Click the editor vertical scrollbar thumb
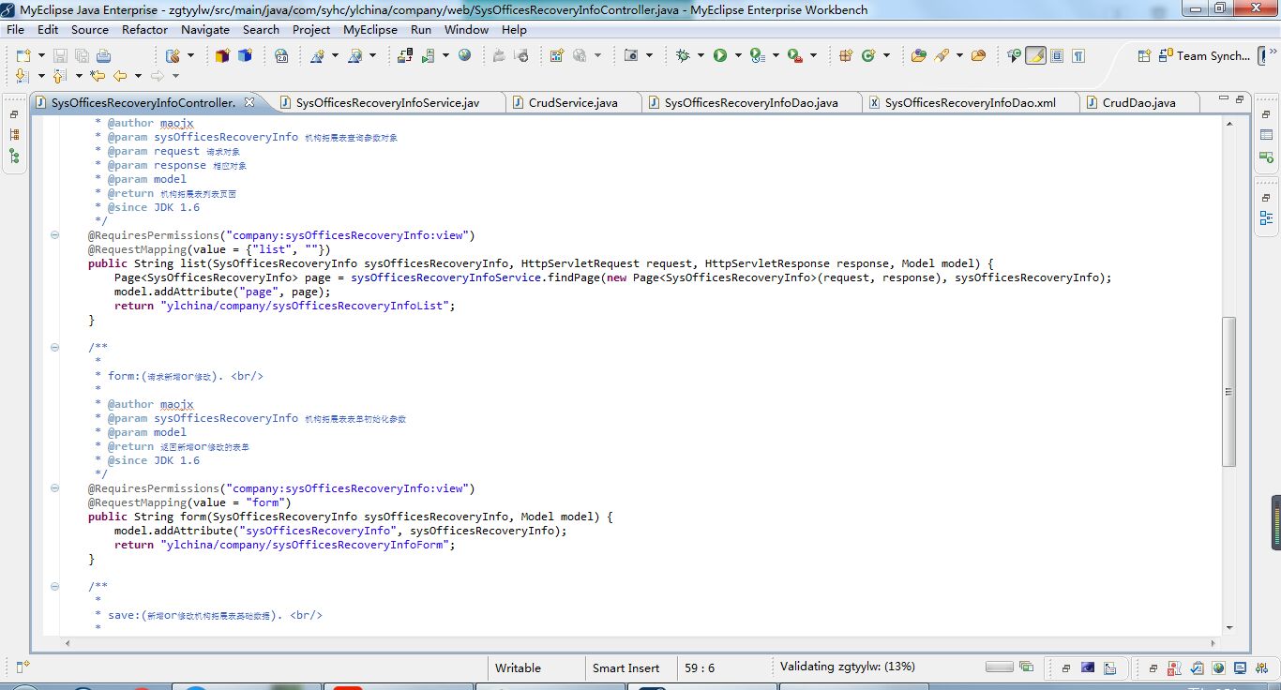Screen dimensions: 1281x690 1228,391
